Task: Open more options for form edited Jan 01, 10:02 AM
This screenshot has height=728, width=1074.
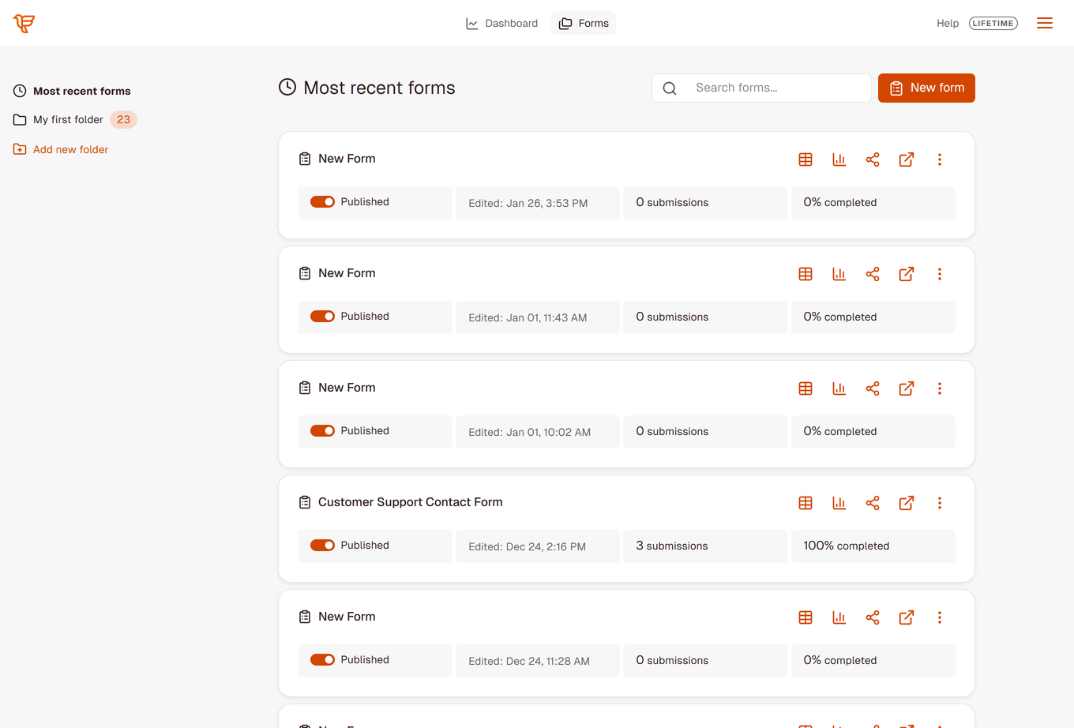Action: (940, 388)
